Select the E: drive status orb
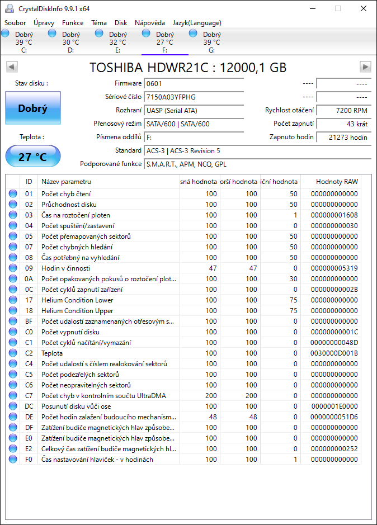The image size is (377, 525). (x=99, y=33)
